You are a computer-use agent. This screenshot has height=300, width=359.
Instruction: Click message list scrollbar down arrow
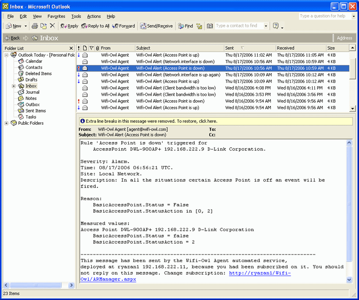[x=352, y=109]
